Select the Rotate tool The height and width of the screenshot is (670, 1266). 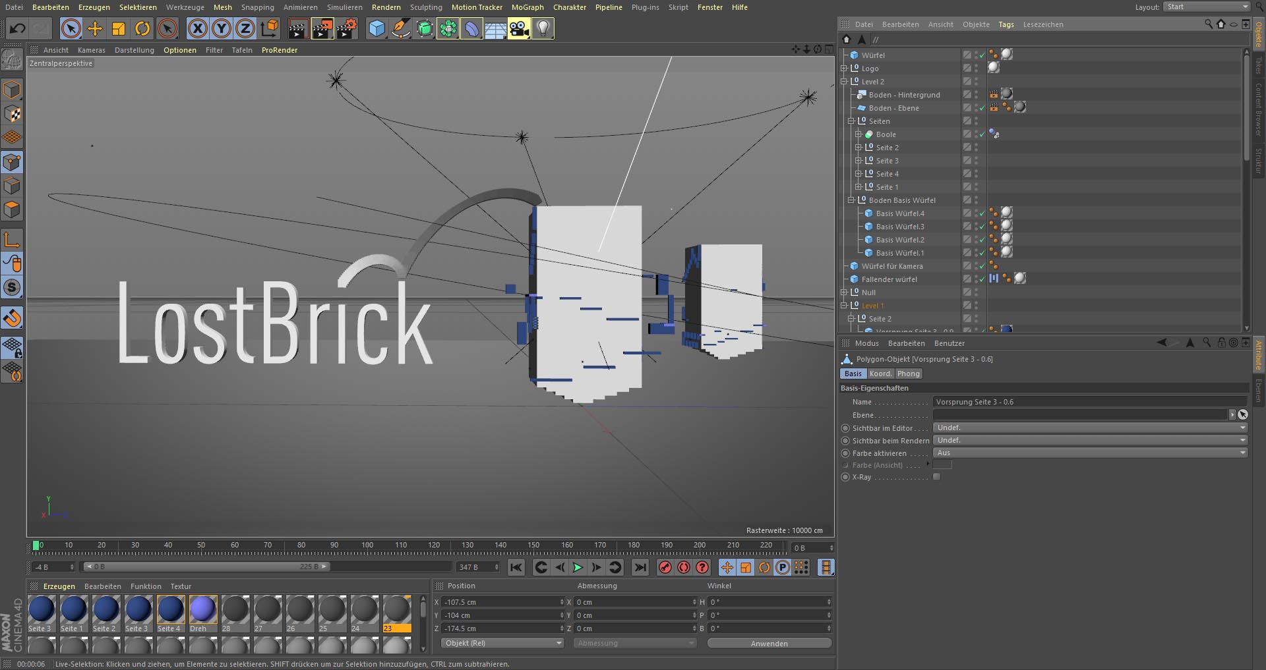(x=142, y=28)
